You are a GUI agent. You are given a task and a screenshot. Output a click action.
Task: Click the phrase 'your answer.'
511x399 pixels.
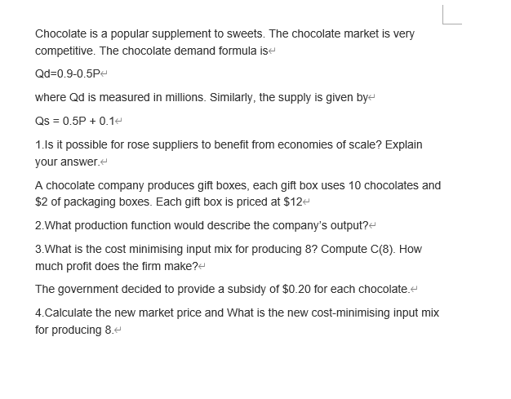coord(68,162)
